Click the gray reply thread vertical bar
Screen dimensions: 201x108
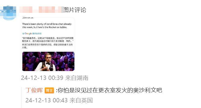[x=22, y=97]
